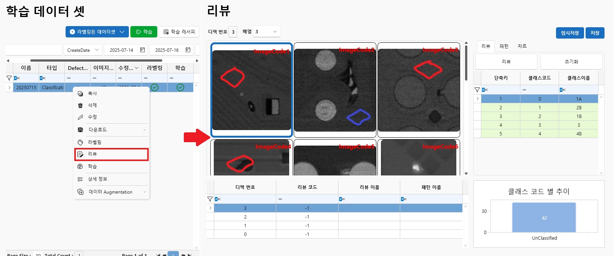Click the save icon beside 다운로드
The height and width of the screenshot is (256, 614).
[80, 130]
